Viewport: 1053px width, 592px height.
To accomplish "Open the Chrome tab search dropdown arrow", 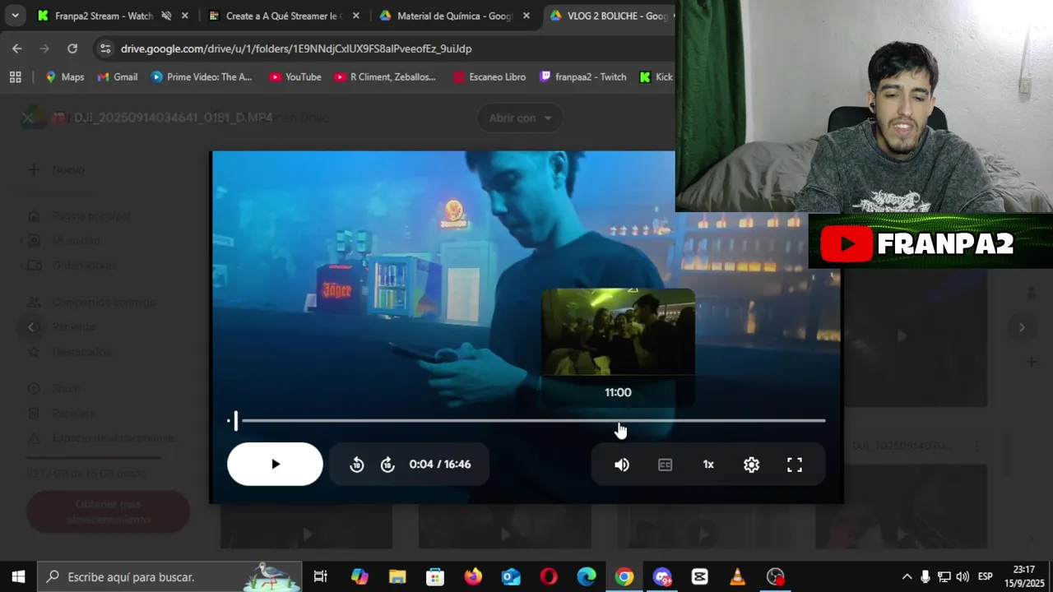I will click(x=15, y=16).
